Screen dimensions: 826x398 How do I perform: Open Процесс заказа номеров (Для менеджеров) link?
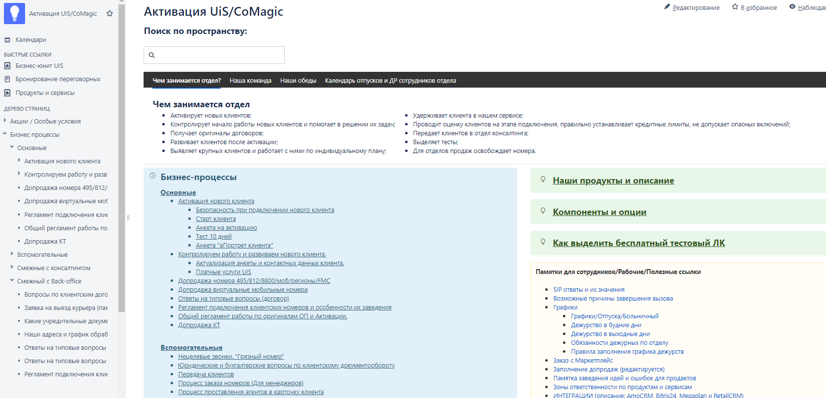tap(241, 383)
